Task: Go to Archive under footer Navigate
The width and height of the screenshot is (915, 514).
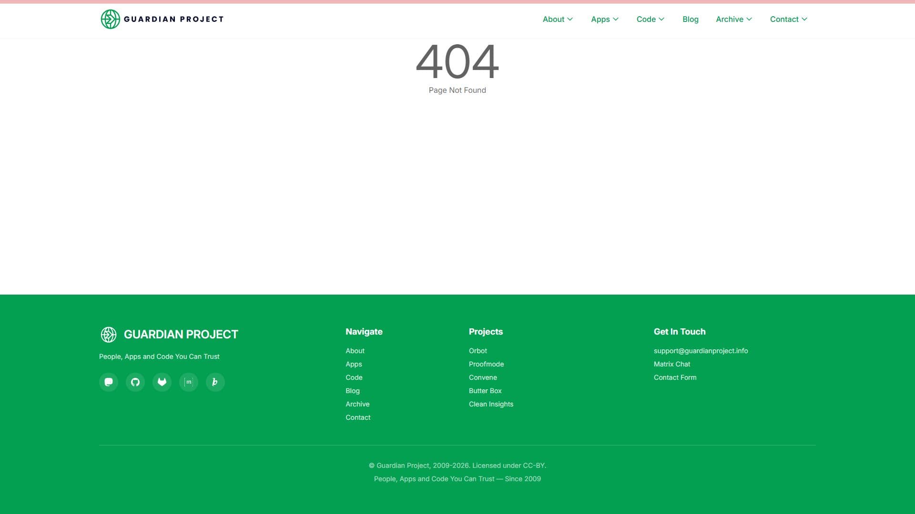Action: tap(357, 404)
